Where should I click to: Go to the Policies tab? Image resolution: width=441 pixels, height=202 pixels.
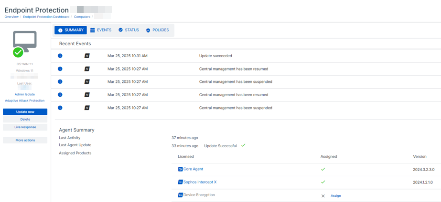(x=157, y=30)
